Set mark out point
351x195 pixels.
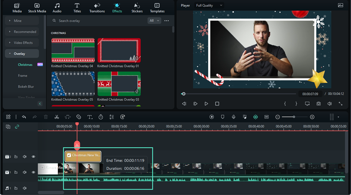pos(296,104)
